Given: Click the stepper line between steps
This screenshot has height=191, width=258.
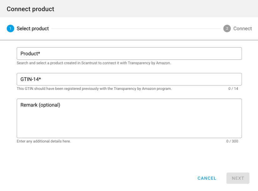Looking at the screenshot, I should (136, 28).
